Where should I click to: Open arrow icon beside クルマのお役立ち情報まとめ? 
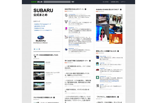pos(54,97)
